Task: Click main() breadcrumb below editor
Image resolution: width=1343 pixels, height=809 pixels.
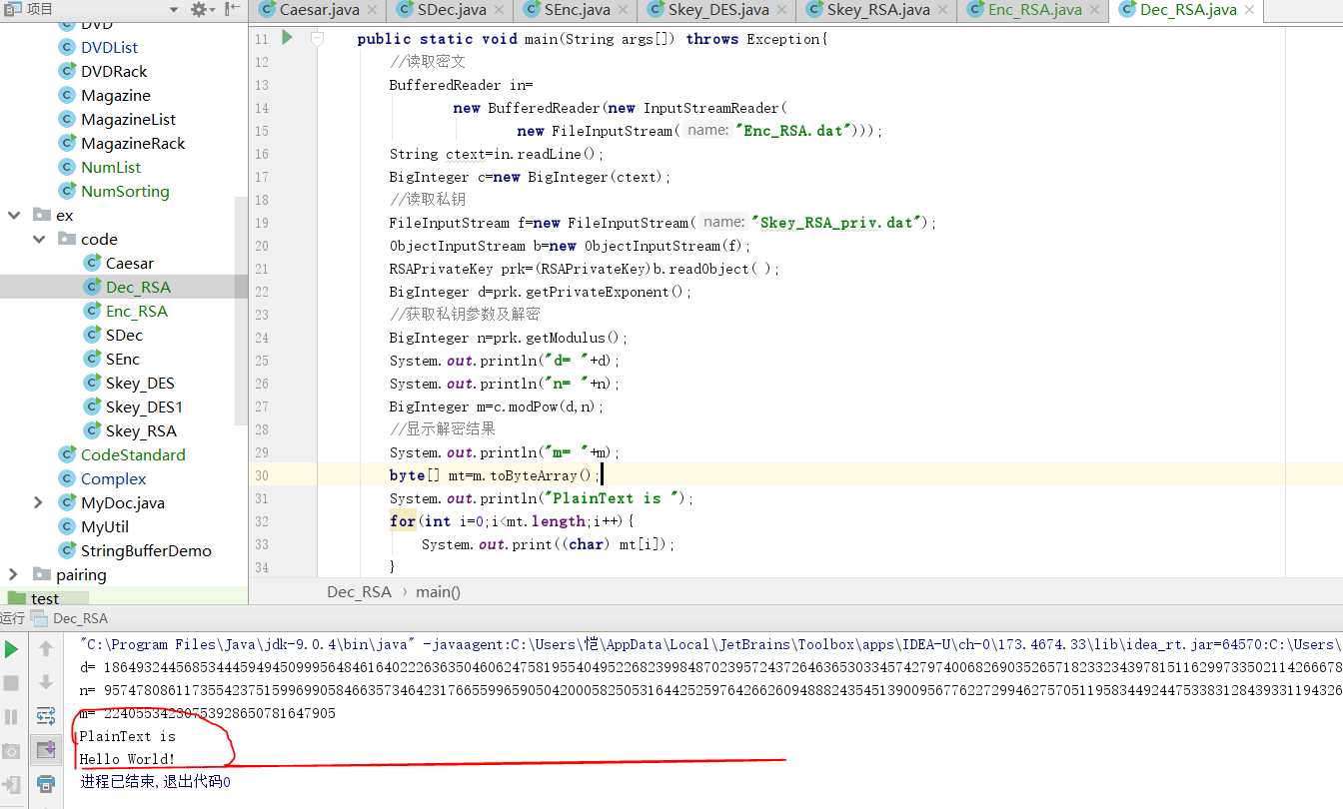Action: (438, 591)
